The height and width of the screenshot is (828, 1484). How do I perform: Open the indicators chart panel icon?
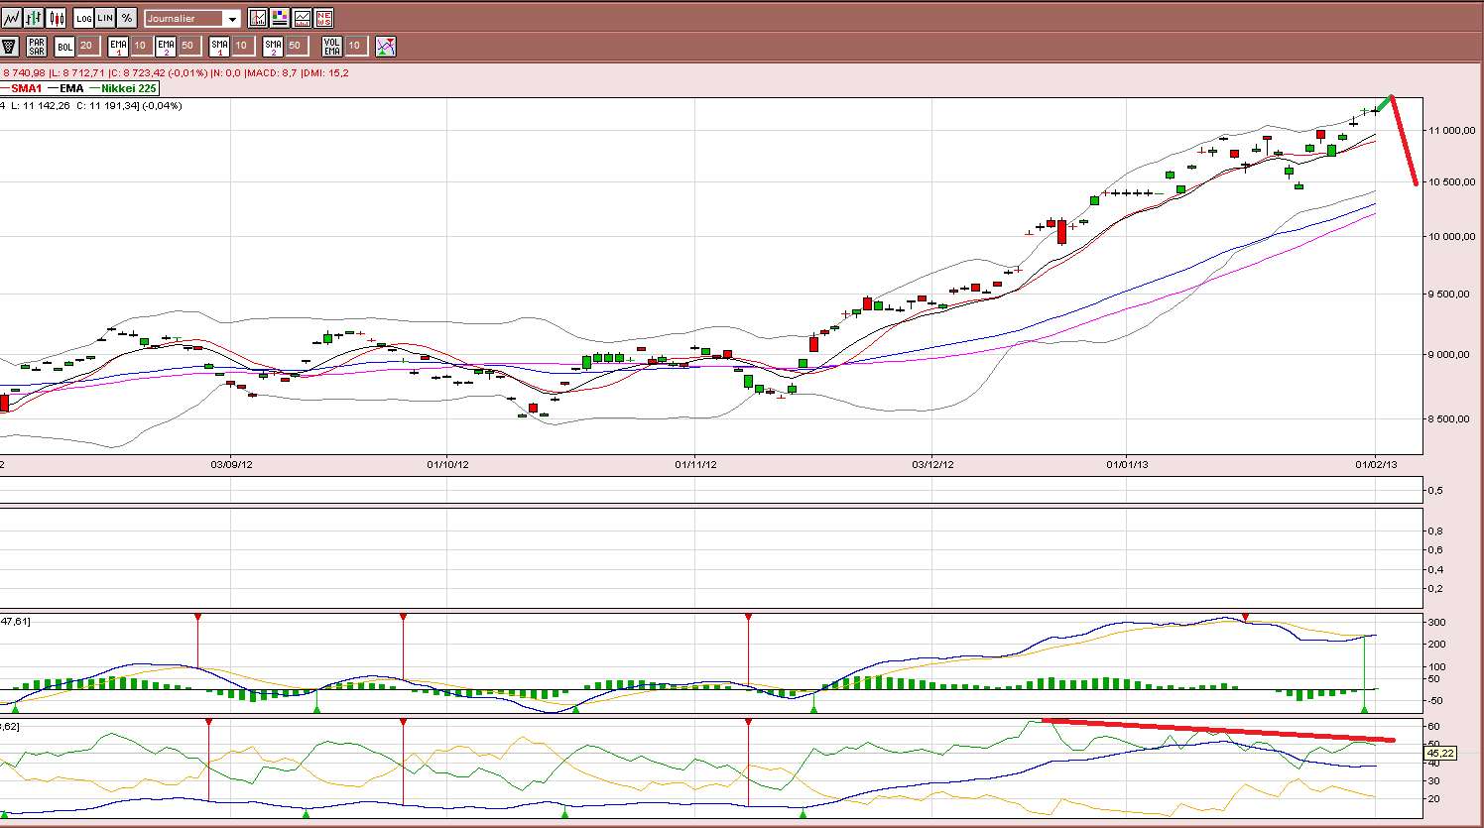coord(302,18)
